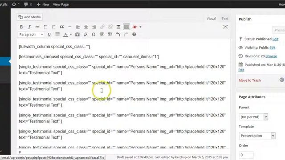Screen dimensions: 285x160
Task: Toggle the toolbar kitchen sink
Action: coord(126,27)
